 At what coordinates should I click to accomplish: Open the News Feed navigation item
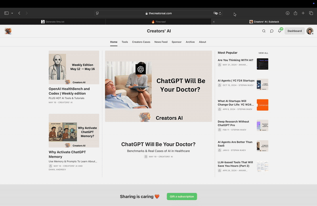coord(161,42)
